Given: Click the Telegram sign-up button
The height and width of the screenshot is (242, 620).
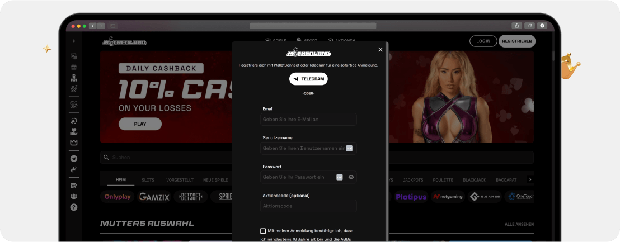Looking at the screenshot, I should click(x=308, y=79).
